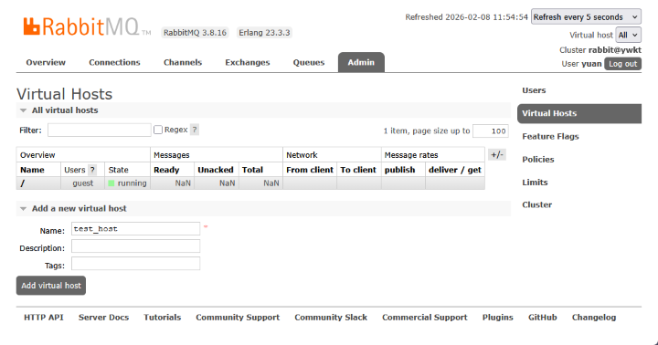Click the +/- column selector button
Screen dimensions: 658x345
click(497, 154)
